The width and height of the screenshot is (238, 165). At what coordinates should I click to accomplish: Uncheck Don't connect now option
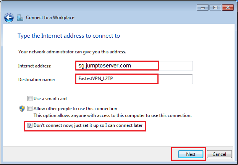click(x=30, y=125)
